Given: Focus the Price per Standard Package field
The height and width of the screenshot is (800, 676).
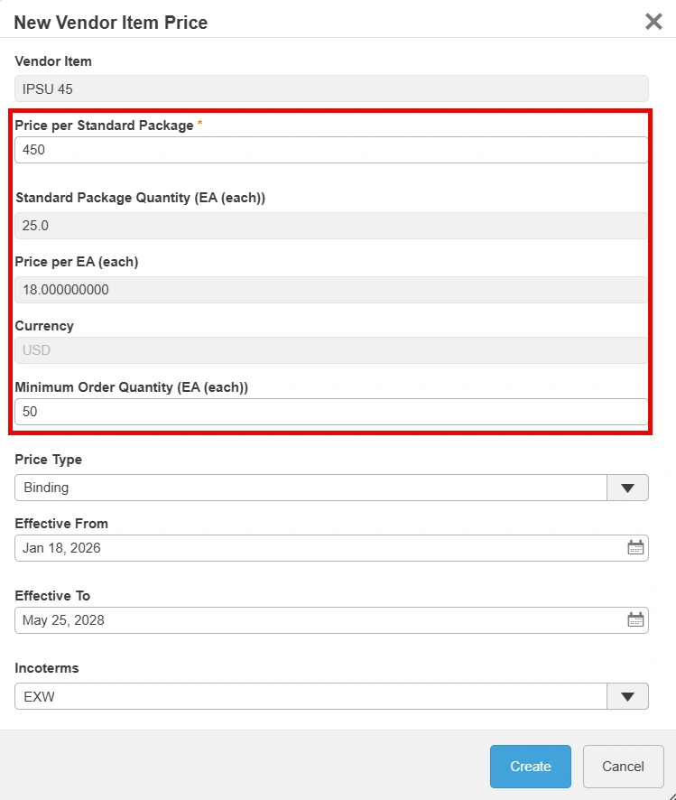Looking at the screenshot, I should tap(331, 150).
